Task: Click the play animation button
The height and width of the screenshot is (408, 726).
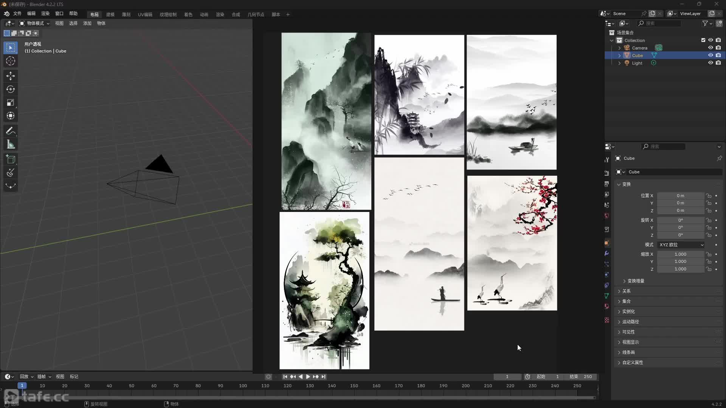Action: point(308,377)
